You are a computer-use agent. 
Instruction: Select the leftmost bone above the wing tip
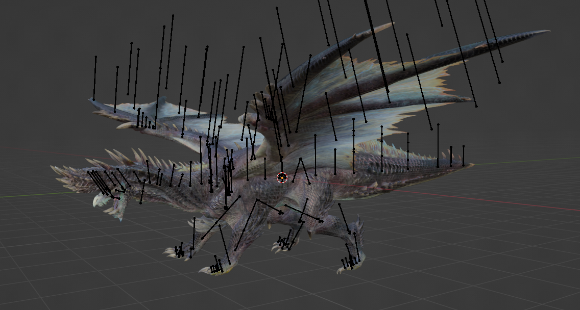[x=94, y=78]
